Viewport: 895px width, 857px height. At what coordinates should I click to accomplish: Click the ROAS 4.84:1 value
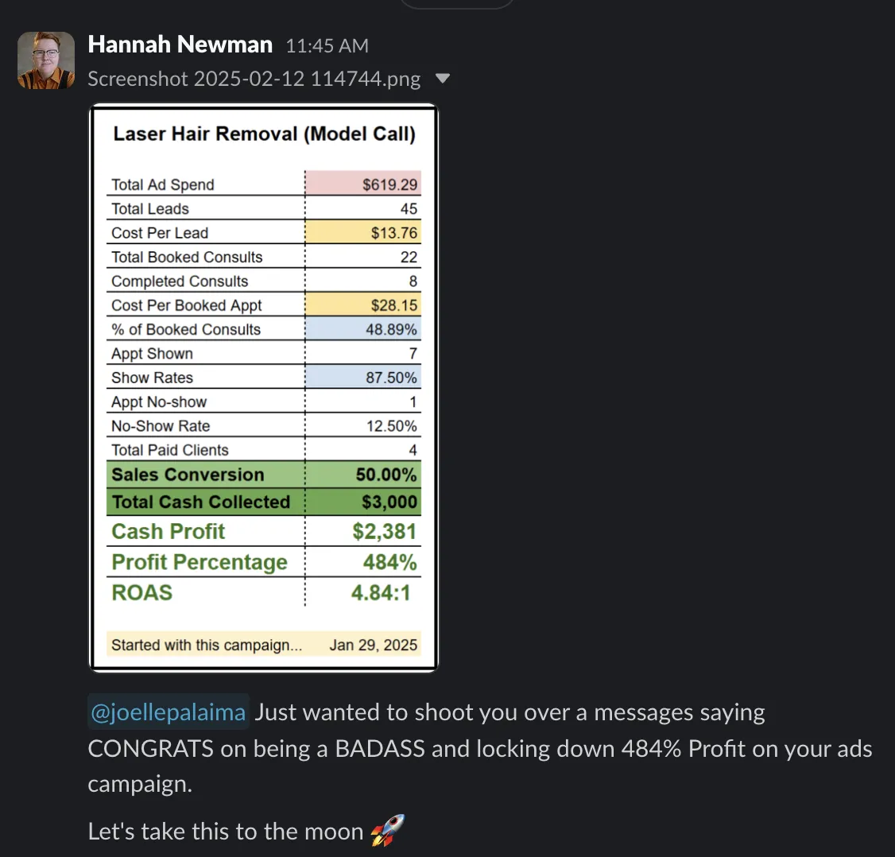click(x=381, y=592)
